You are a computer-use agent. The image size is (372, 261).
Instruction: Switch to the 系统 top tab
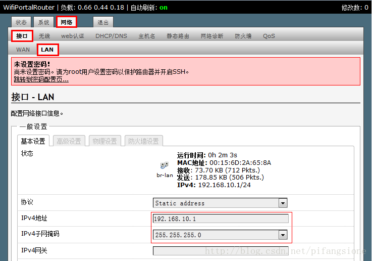[43, 22]
